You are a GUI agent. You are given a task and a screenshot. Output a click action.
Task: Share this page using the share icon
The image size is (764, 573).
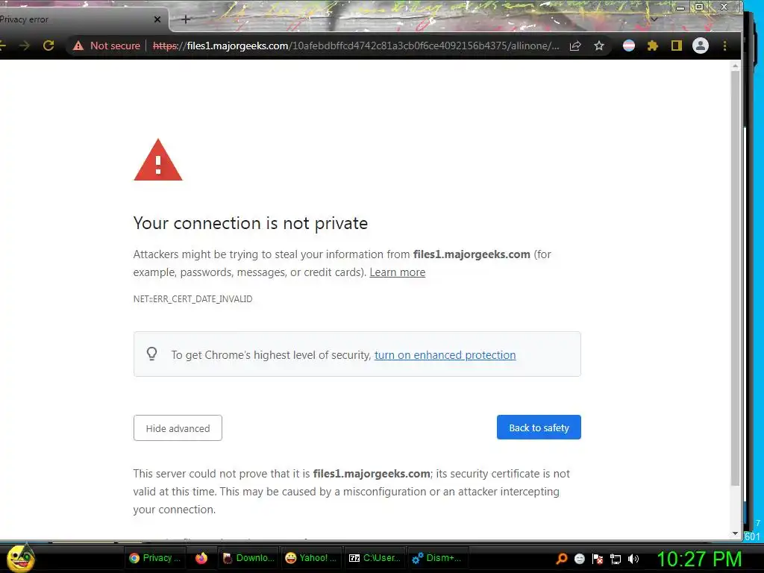pyautogui.click(x=575, y=46)
